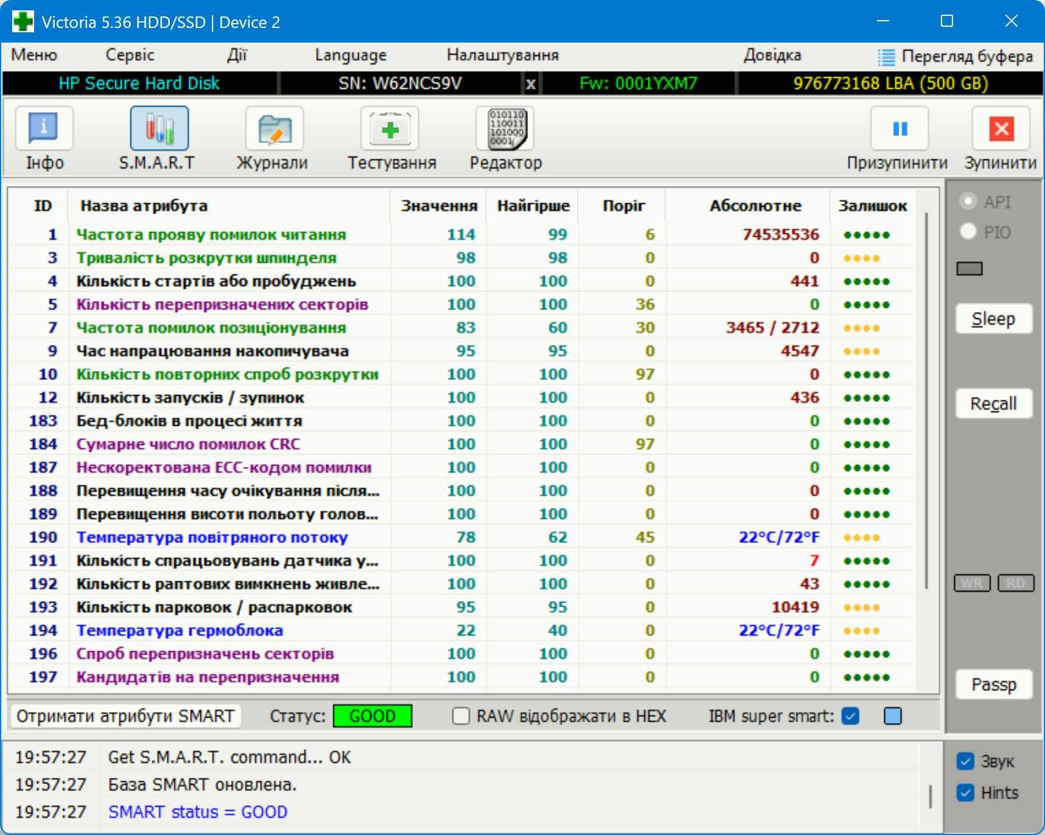The image size is (1045, 835).
Task: Open the Редактор binary editor icon
Action: (505, 128)
